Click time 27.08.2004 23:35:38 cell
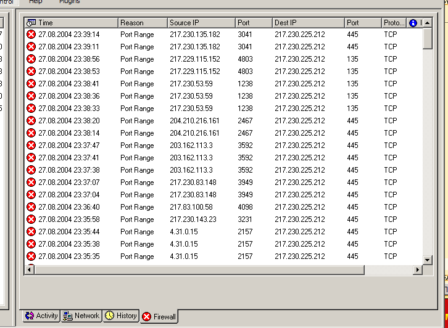 coord(69,244)
